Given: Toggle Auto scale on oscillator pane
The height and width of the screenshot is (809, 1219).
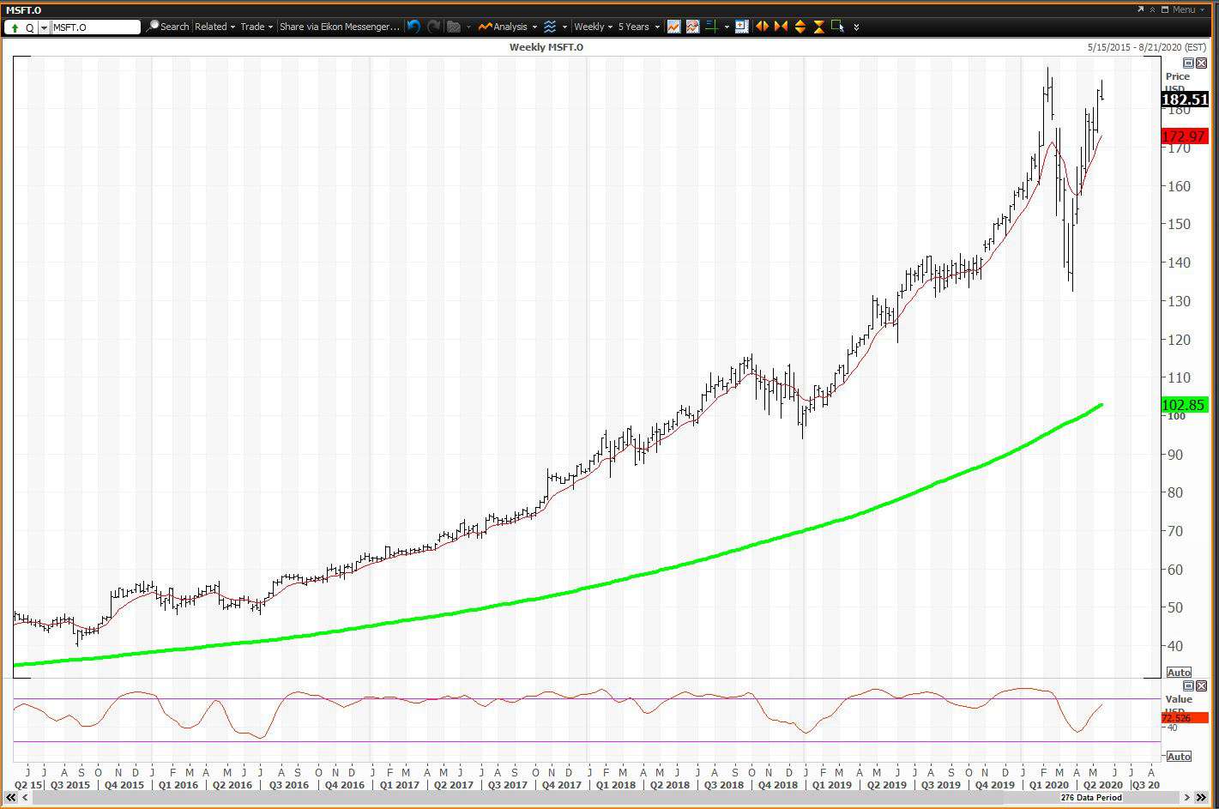Looking at the screenshot, I should click(1179, 757).
